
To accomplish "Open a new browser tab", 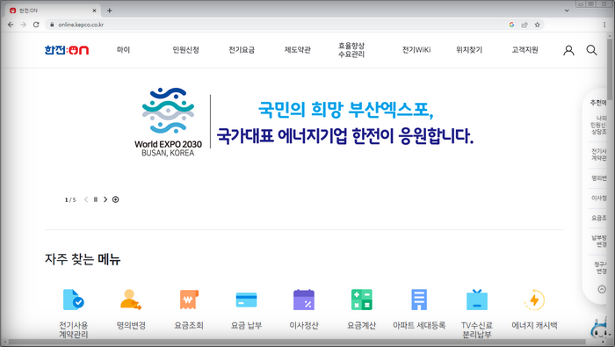I will [x=110, y=11].
